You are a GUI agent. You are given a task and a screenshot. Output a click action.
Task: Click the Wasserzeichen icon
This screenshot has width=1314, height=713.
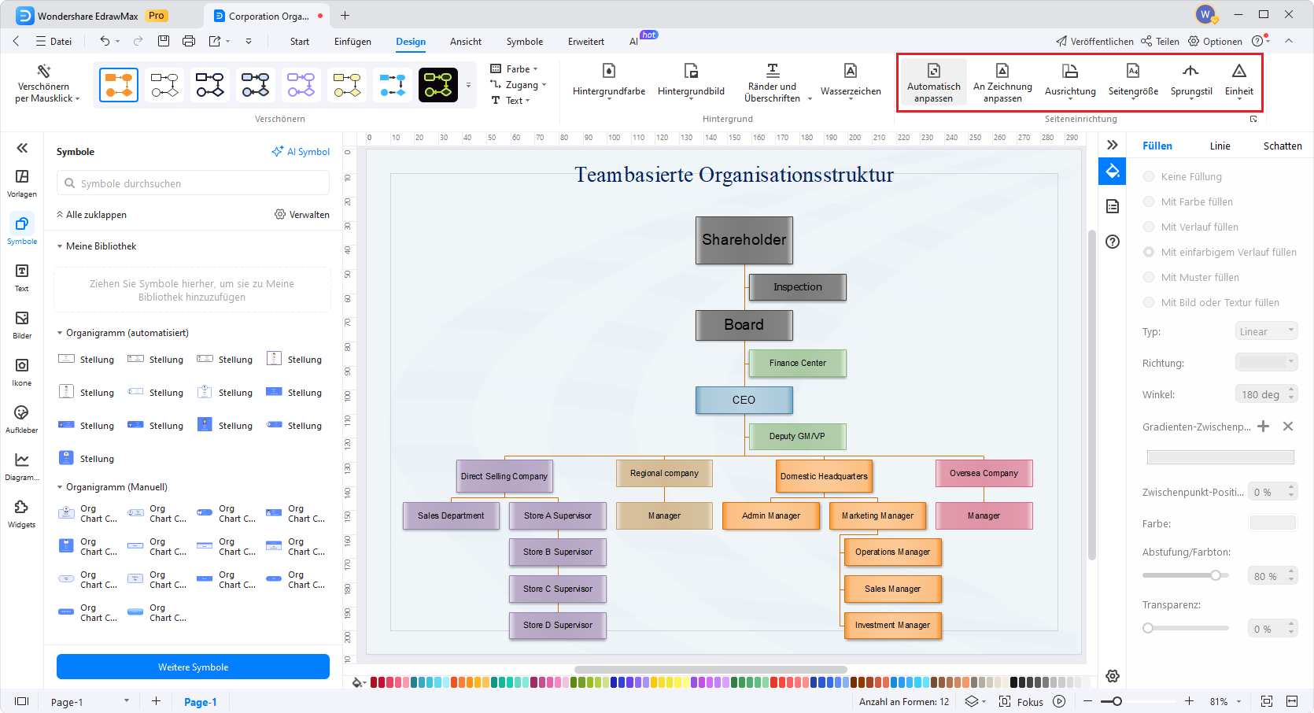pyautogui.click(x=851, y=71)
